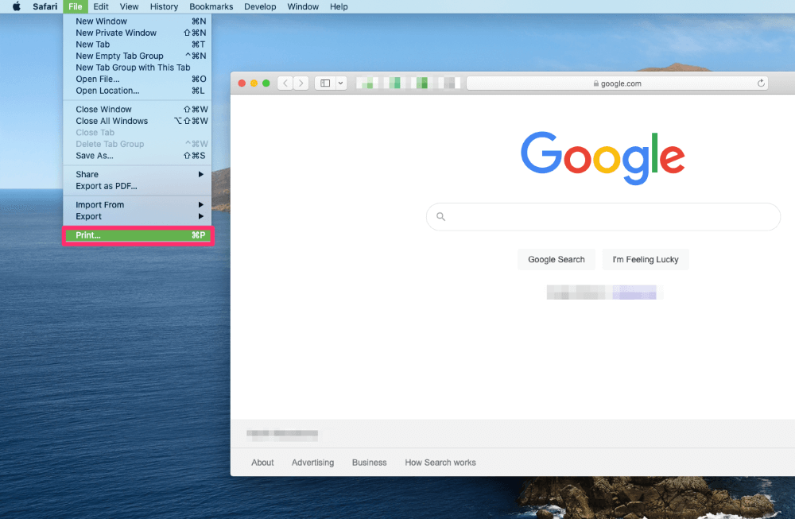This screenshot has height=519, width=795.
Task: Select Close Window menu item
Action: point(138,110)
